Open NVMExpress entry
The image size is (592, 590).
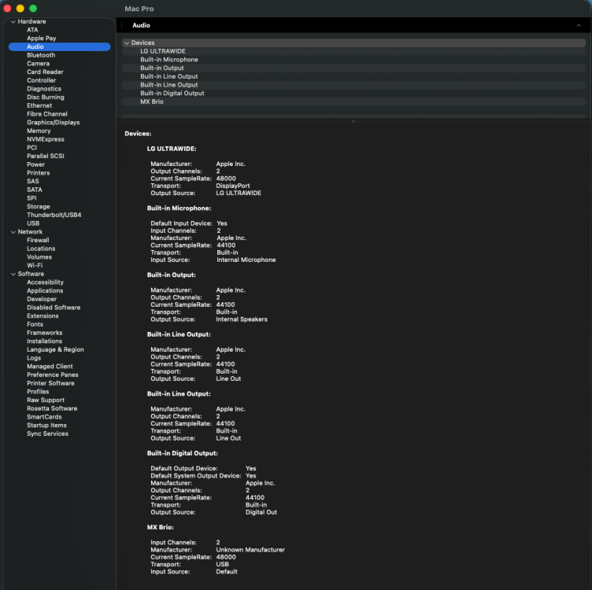pos(46,139)
